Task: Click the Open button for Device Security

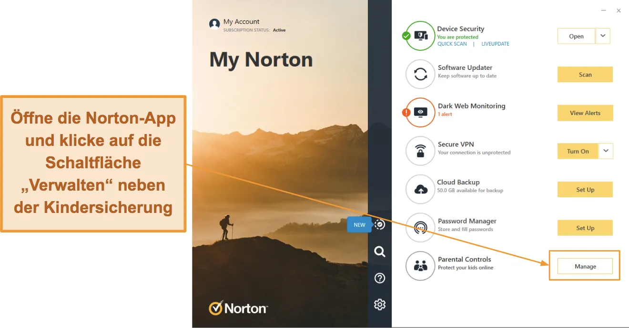Action: [576, 36]
